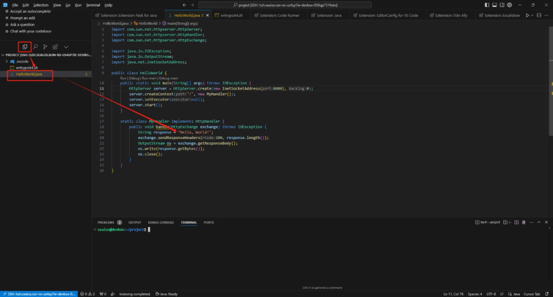553x297 pixels.
Task: Open the Explorer view icon
Action: click(25, 47)
